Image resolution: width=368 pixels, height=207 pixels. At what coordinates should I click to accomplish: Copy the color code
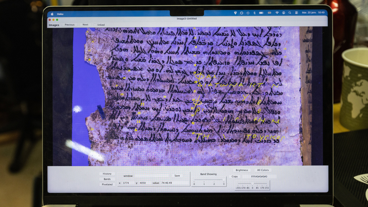point(235,176)
